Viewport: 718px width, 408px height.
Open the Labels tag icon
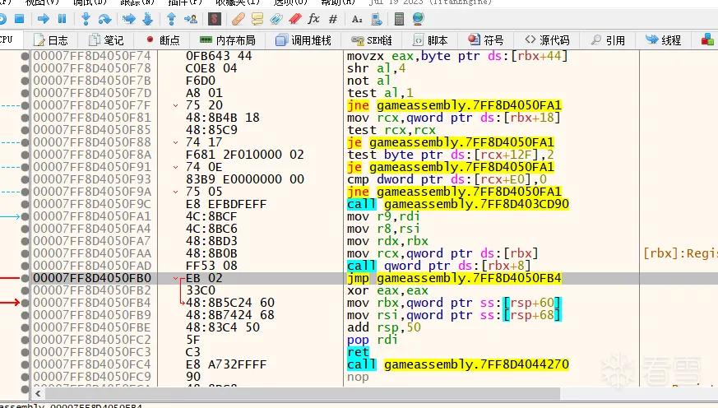276,19
